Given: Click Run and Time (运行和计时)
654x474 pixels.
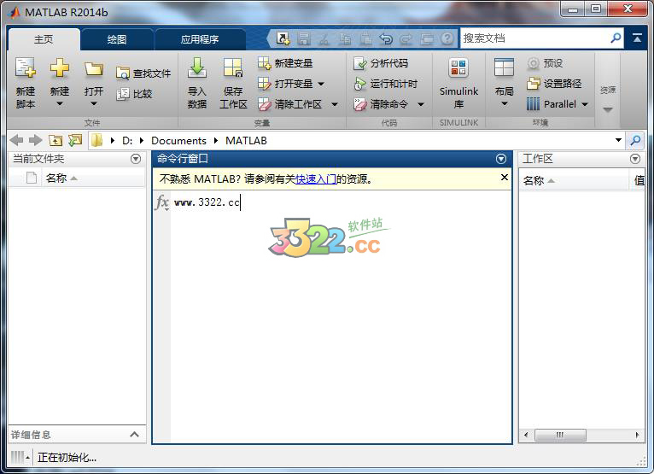Looking at the screenshot, I should [x=385, y=84].
